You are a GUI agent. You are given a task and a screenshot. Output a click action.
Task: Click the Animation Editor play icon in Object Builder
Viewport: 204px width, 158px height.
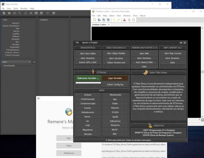click(x=41, y=13)
